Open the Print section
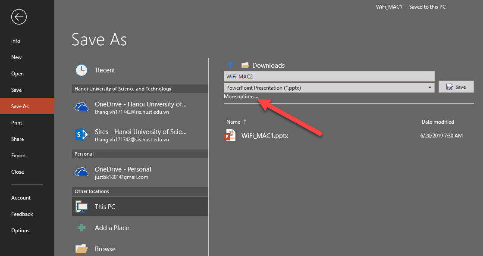483x256 pixels. pyautogui.click(x=16, y=122)
